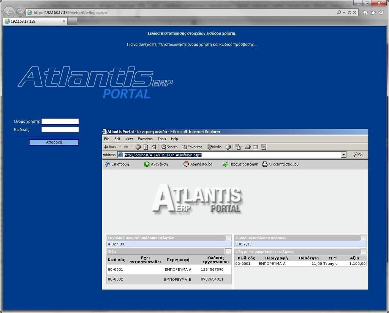The image size is (389, 313).
Task: Collapse the Συνολικό ανοικτό υπόλοιπο πελατών panel
Action: pos(228,238)
